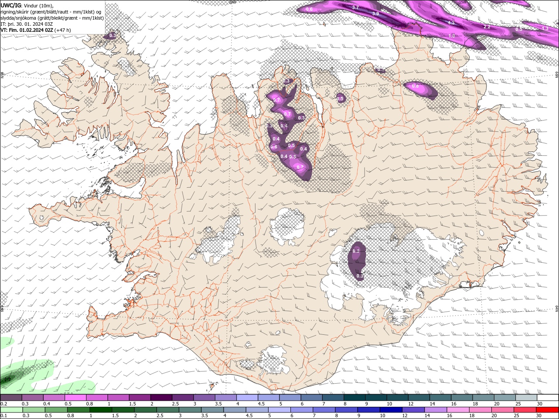The height and width of the screenshot is (419, 559).
Task: Click the grey-green 3 swatch in lower legend row
Action: 190,410
